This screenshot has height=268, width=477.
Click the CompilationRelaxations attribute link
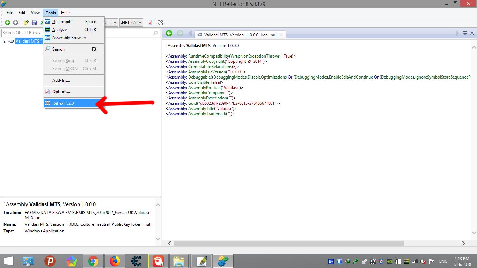(210, 67)
